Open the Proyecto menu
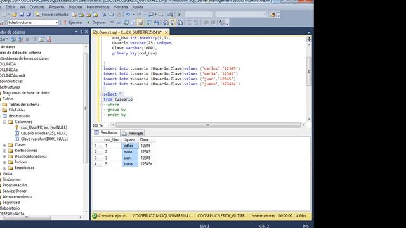Screen dimensions: 406x228 [56, 7]
